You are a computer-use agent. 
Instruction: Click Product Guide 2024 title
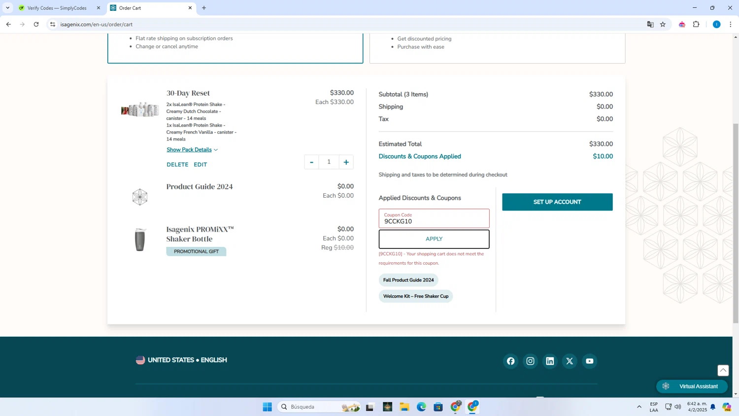pyautogui.click(x=200, y=187)
